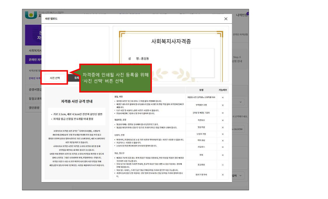Select the highlighted 온라인 자격 sidebar item

coord(34,60)
